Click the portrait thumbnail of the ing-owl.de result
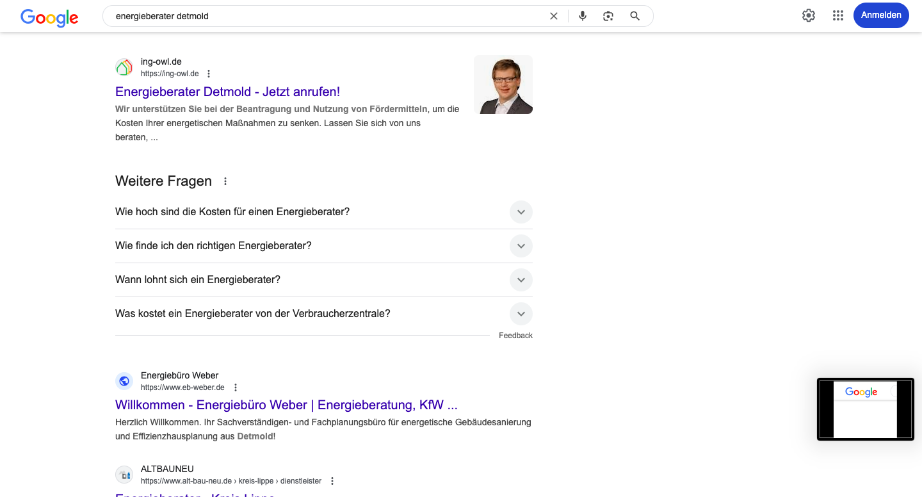 [503, 85]
